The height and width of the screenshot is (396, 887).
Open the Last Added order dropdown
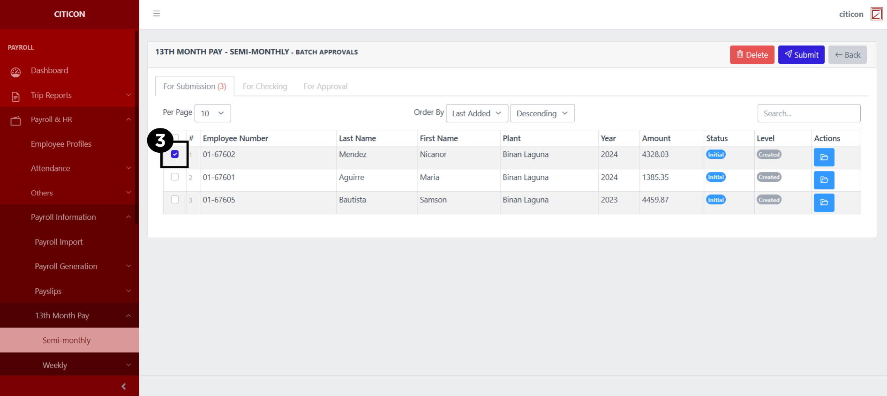(476, 113)
